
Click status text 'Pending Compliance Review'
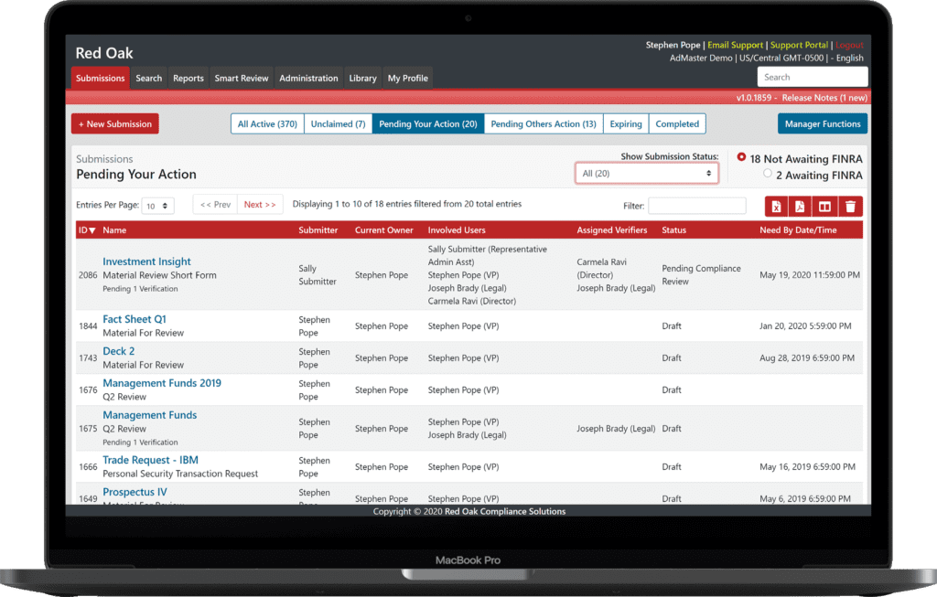(701, 275)
